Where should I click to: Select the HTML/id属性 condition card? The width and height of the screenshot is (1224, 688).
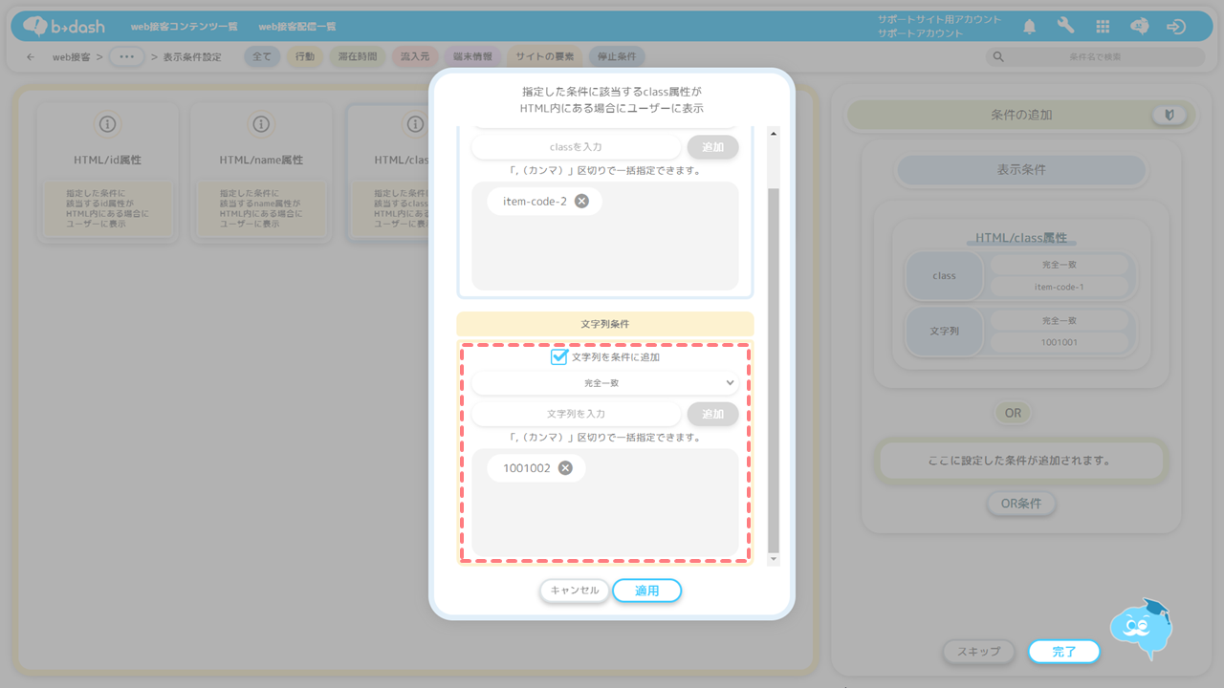click(x=108, y=172)
